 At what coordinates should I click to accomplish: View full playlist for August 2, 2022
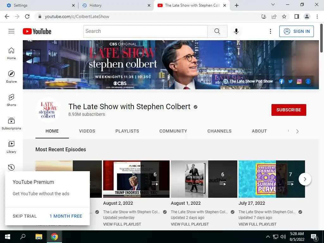[122, 224]
